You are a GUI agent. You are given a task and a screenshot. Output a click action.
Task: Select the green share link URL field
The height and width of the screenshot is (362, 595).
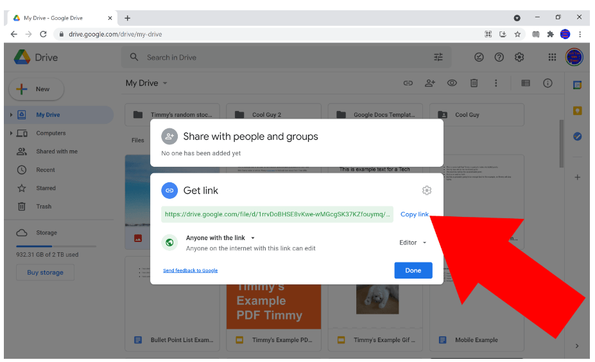point(277,214)
